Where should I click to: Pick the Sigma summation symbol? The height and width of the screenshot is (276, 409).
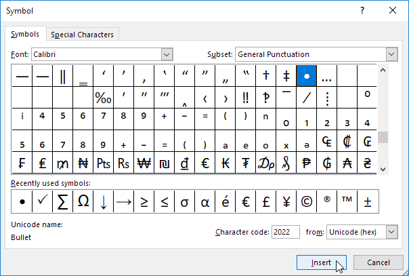[x=63, y=201]
